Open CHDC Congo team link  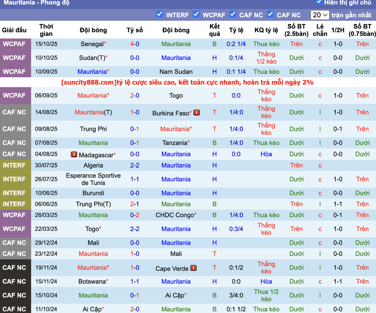tap(175, 215)
